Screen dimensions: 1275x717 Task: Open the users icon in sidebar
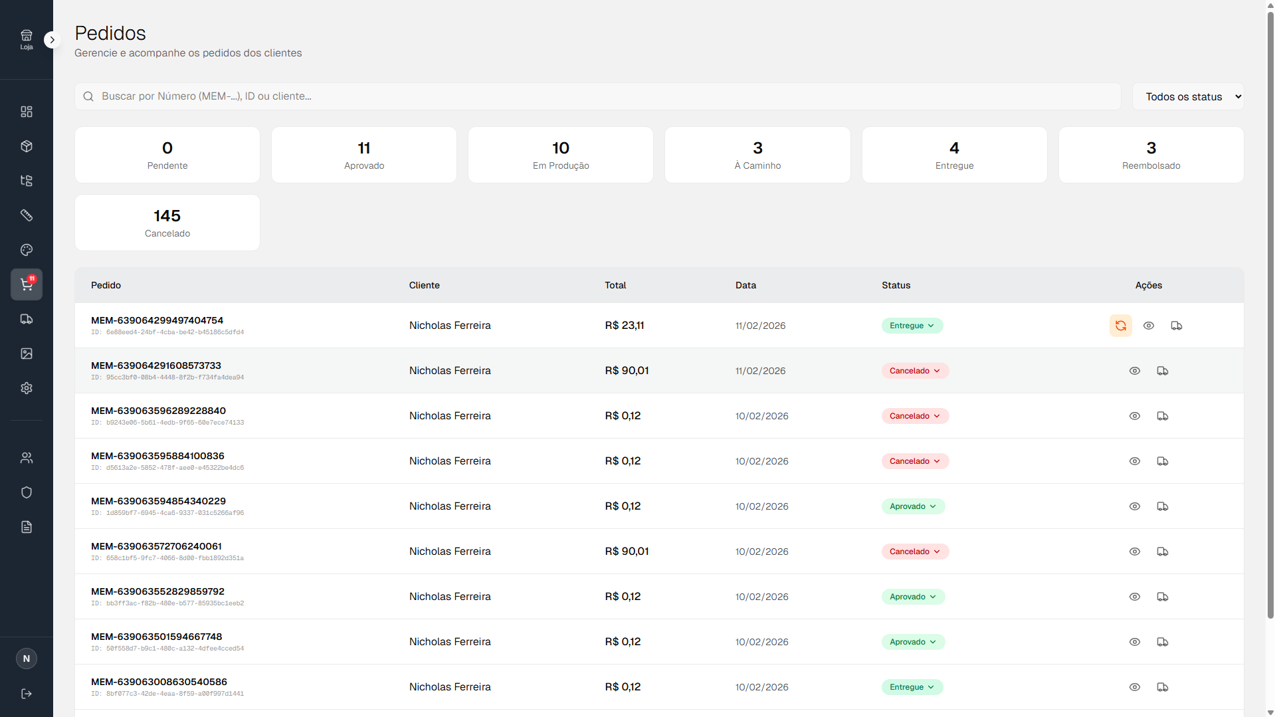click(27, 458)
